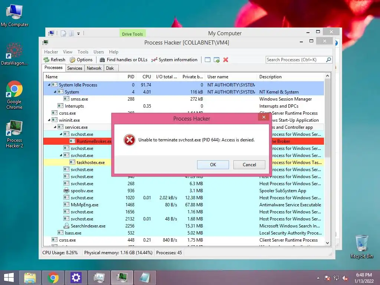380x285 pixels.
Task: Click OK in the error dialog
Action: [x=213, y=164]
